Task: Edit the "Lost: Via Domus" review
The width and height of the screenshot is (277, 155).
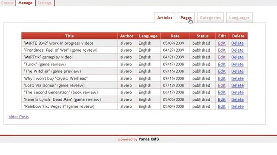Action: click(222, 85)
